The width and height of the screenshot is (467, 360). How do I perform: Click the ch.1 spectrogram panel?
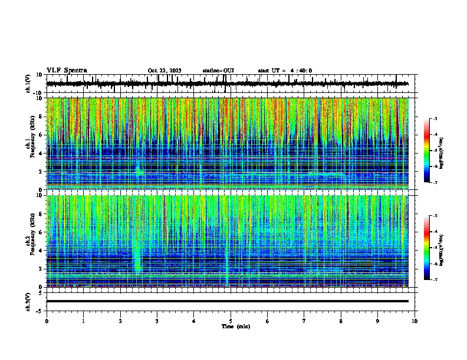pos(228,144)
